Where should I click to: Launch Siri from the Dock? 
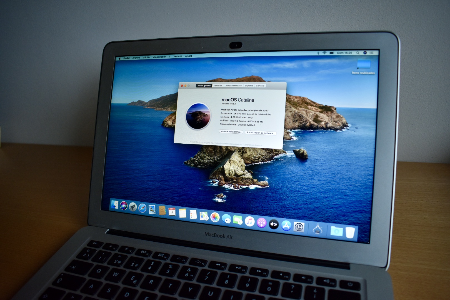tap(124, 206)
